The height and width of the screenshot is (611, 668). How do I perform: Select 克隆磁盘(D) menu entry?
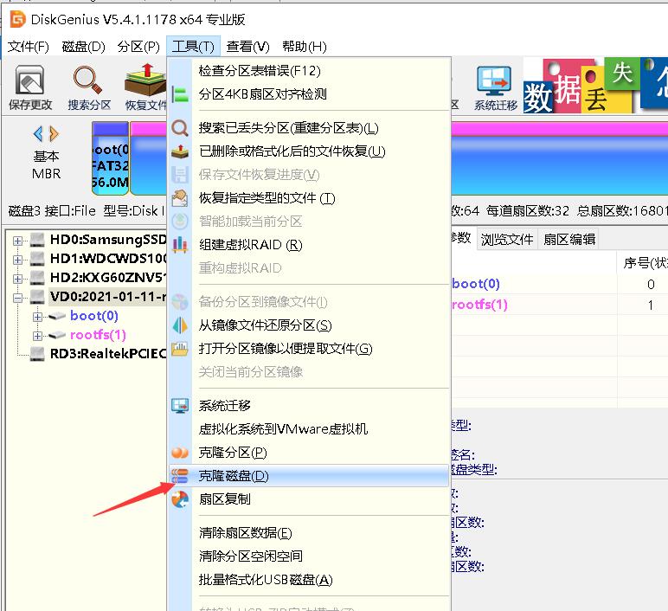click(309, 476)
